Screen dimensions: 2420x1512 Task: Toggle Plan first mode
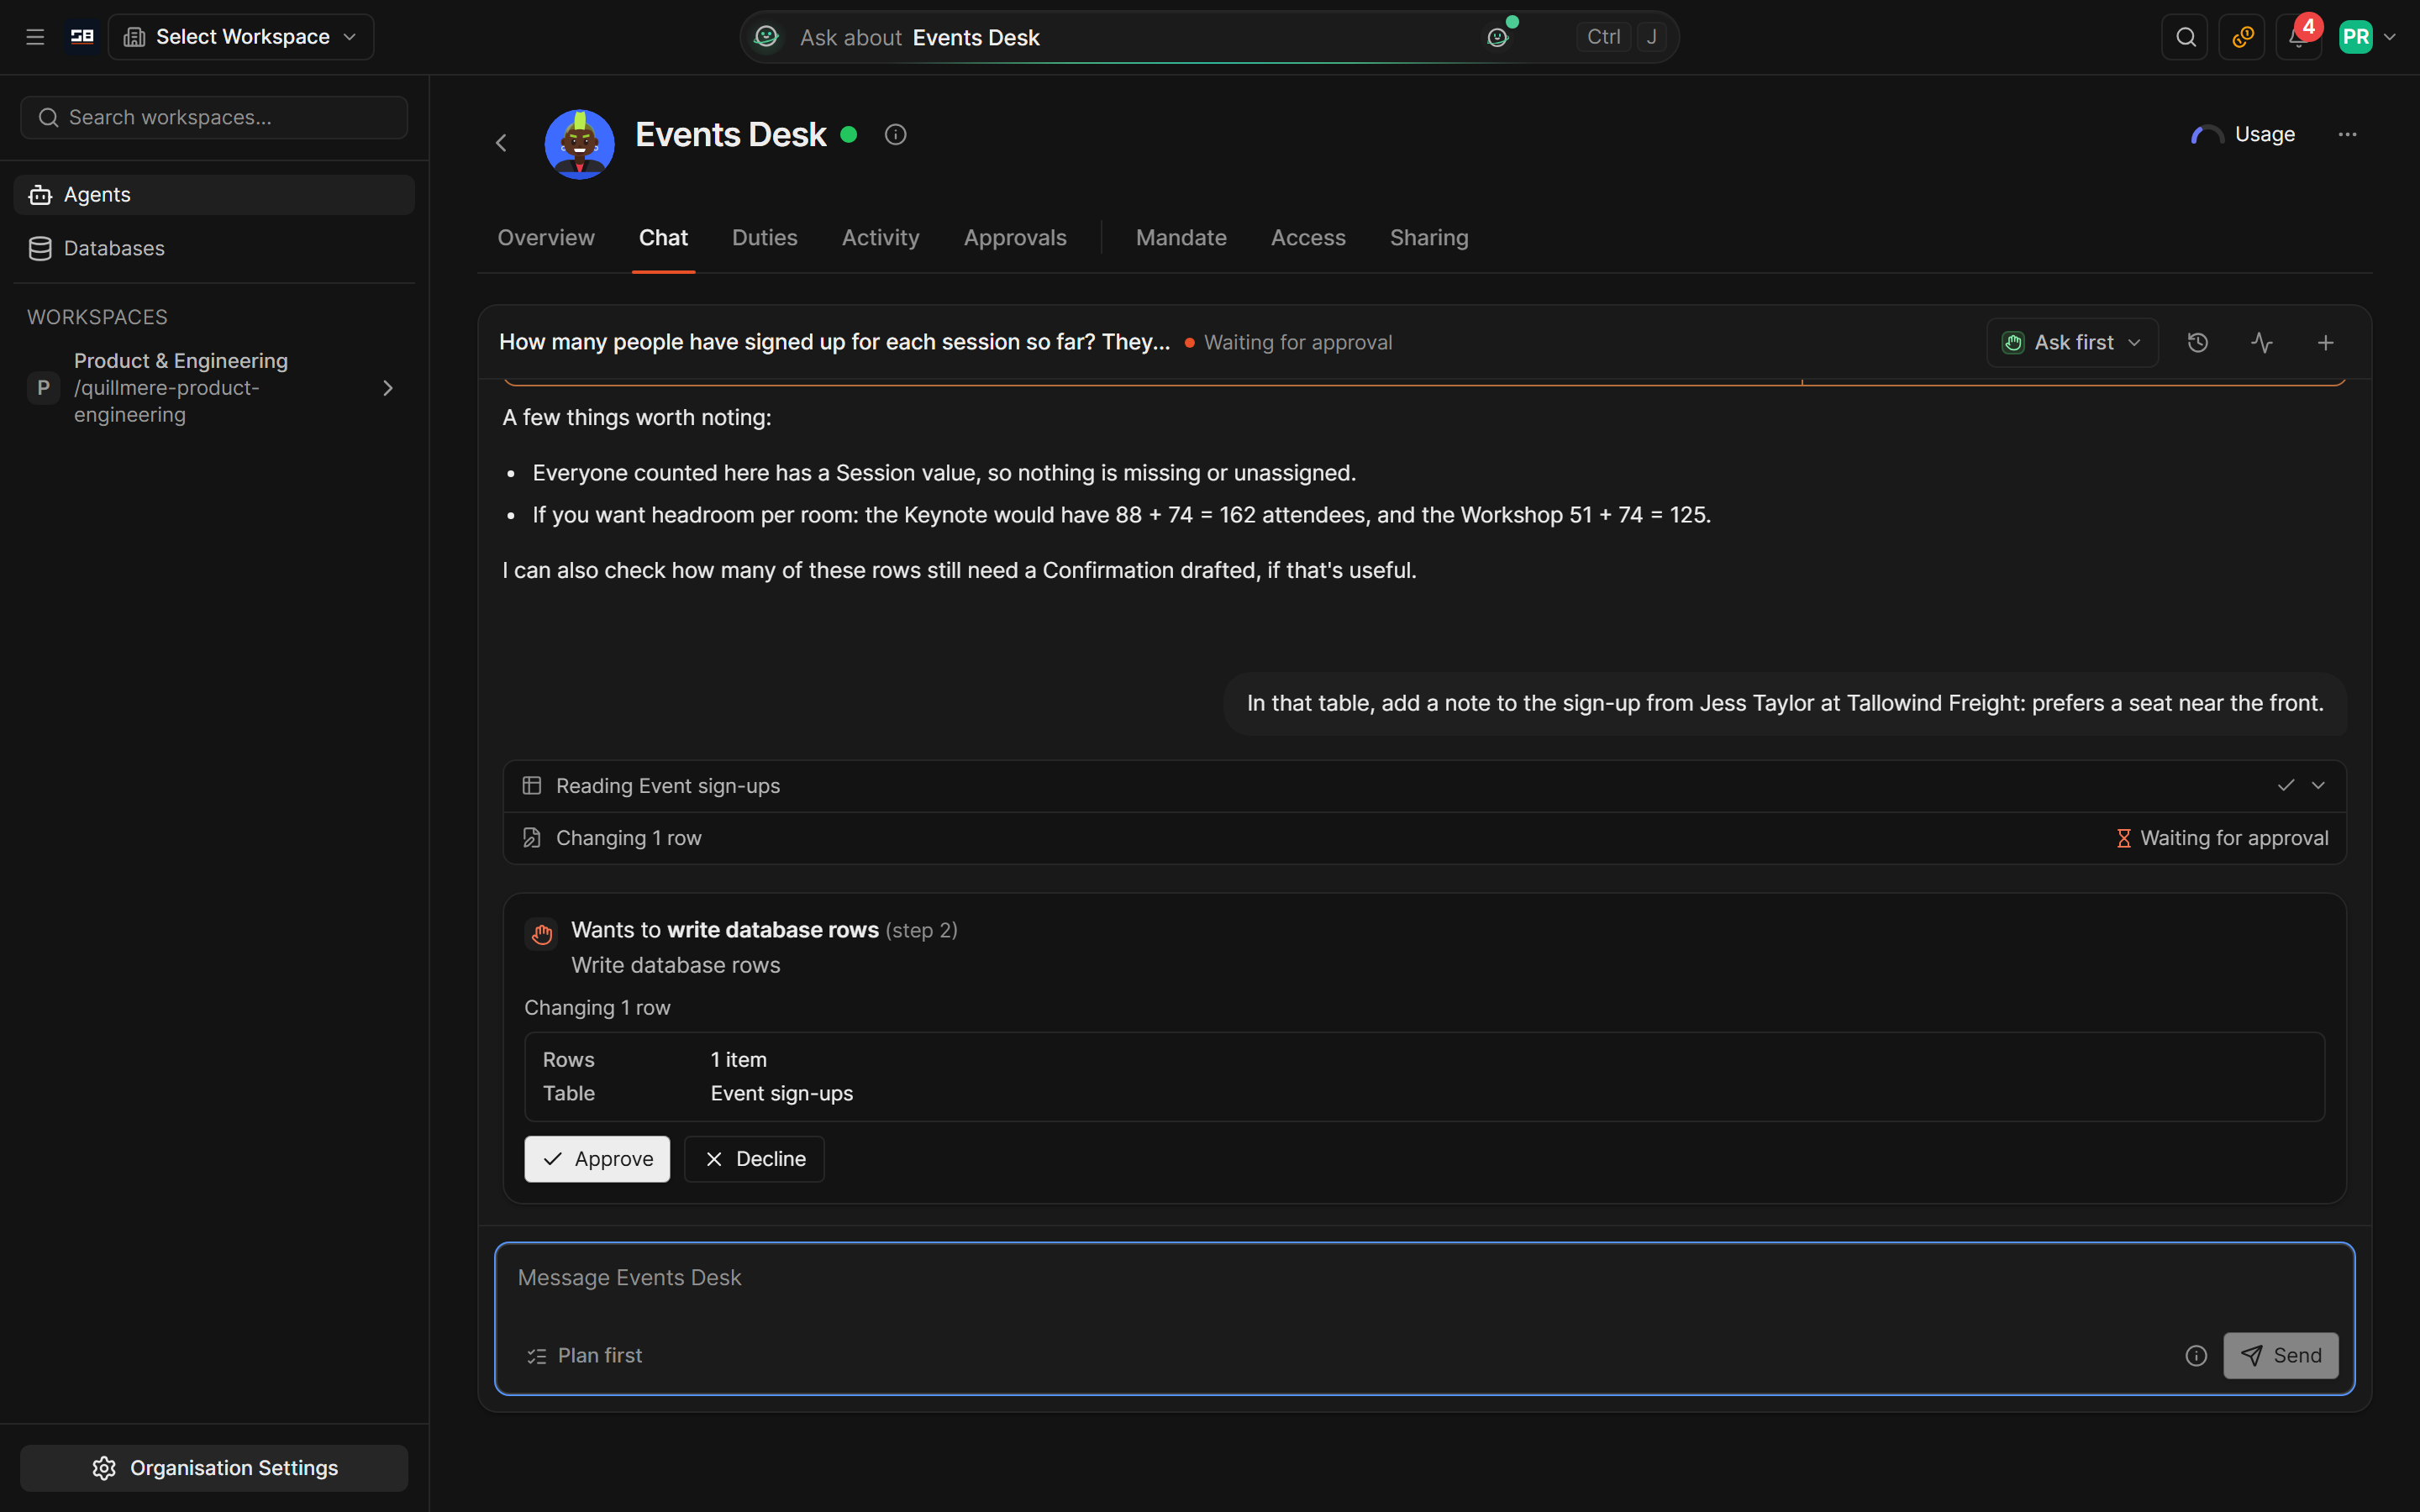click(585, 1355)
